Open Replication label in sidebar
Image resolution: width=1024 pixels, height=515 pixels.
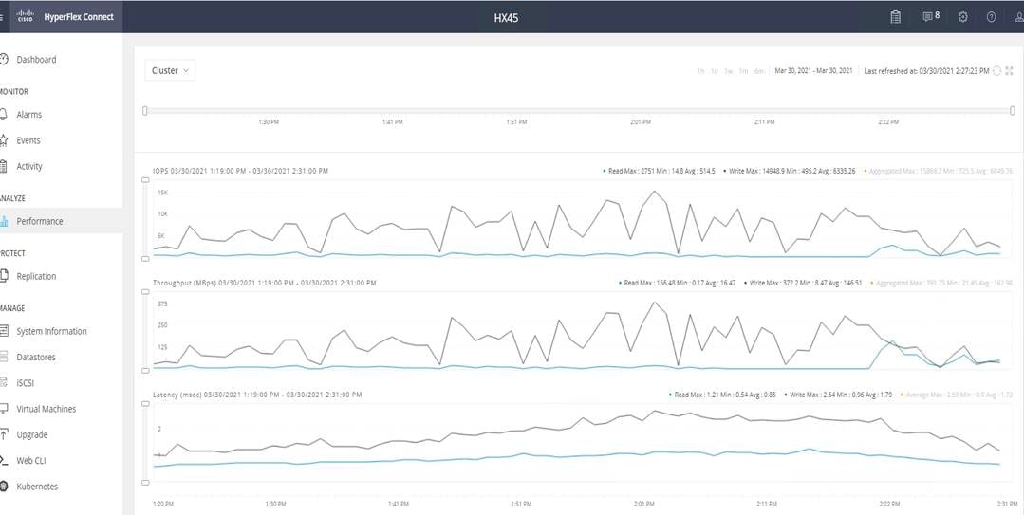[x=37, y=276]
